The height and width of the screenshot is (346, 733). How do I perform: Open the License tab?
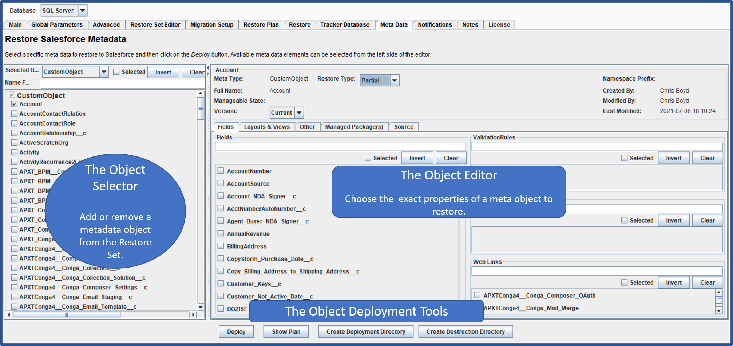coord(499,25)
